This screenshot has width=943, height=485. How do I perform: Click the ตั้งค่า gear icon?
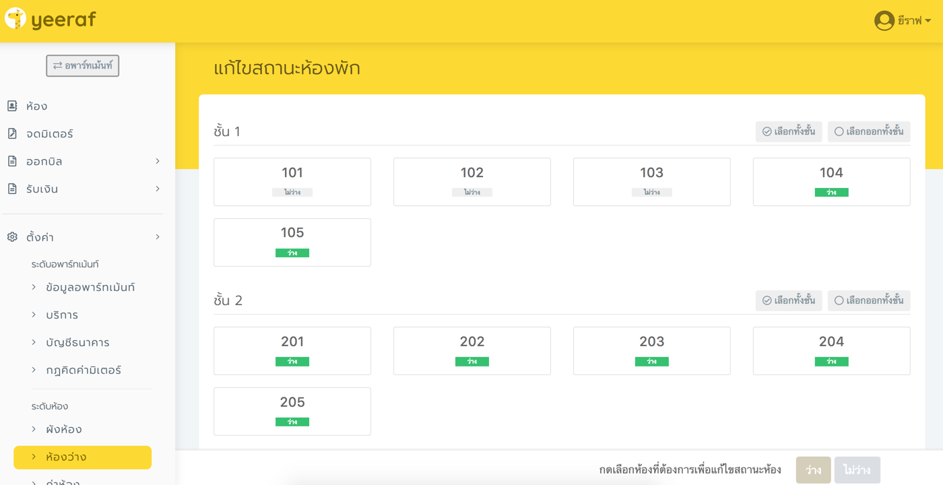click(x=12, y=237)
